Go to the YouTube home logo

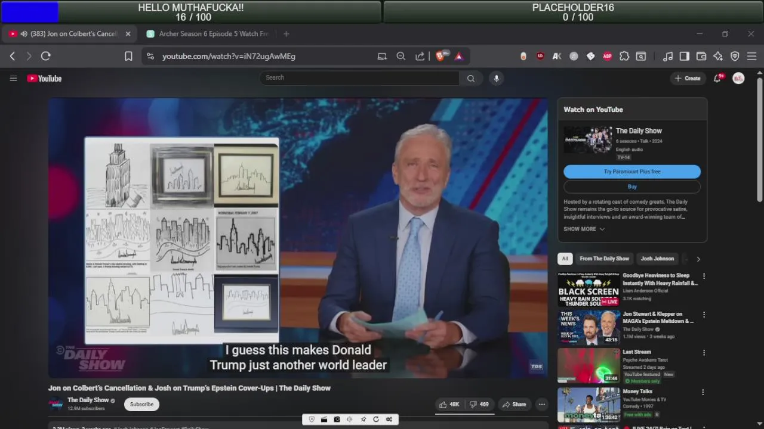(x=44, y=78)
